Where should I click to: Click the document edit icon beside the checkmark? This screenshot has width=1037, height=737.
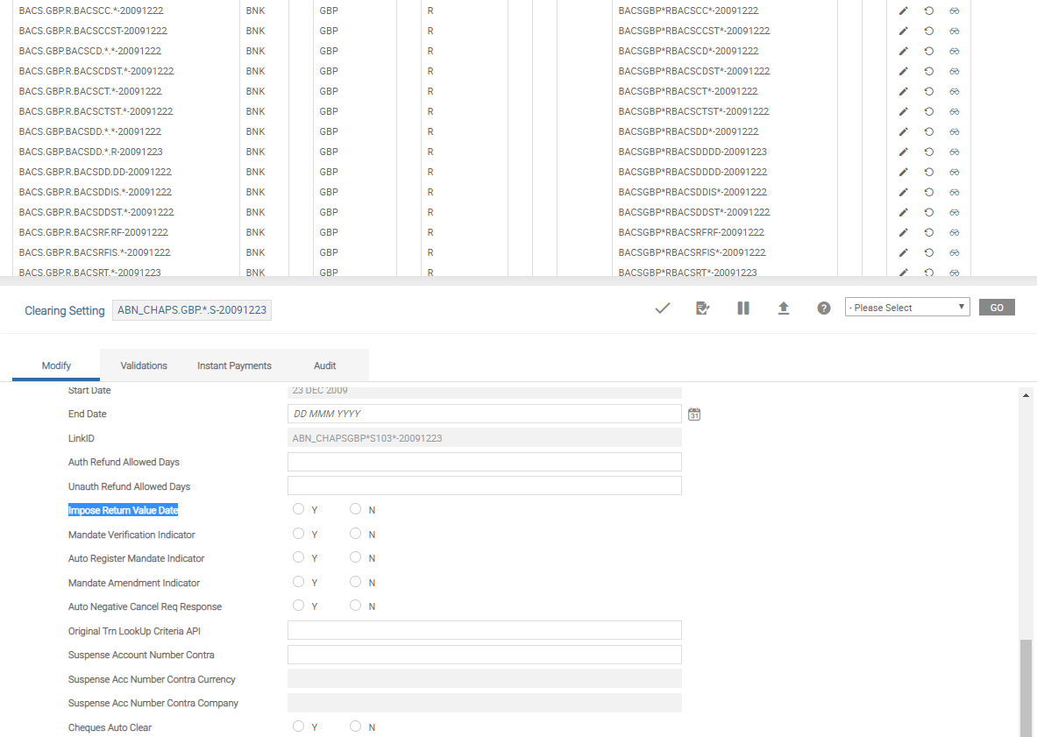(x=702, y=308)
